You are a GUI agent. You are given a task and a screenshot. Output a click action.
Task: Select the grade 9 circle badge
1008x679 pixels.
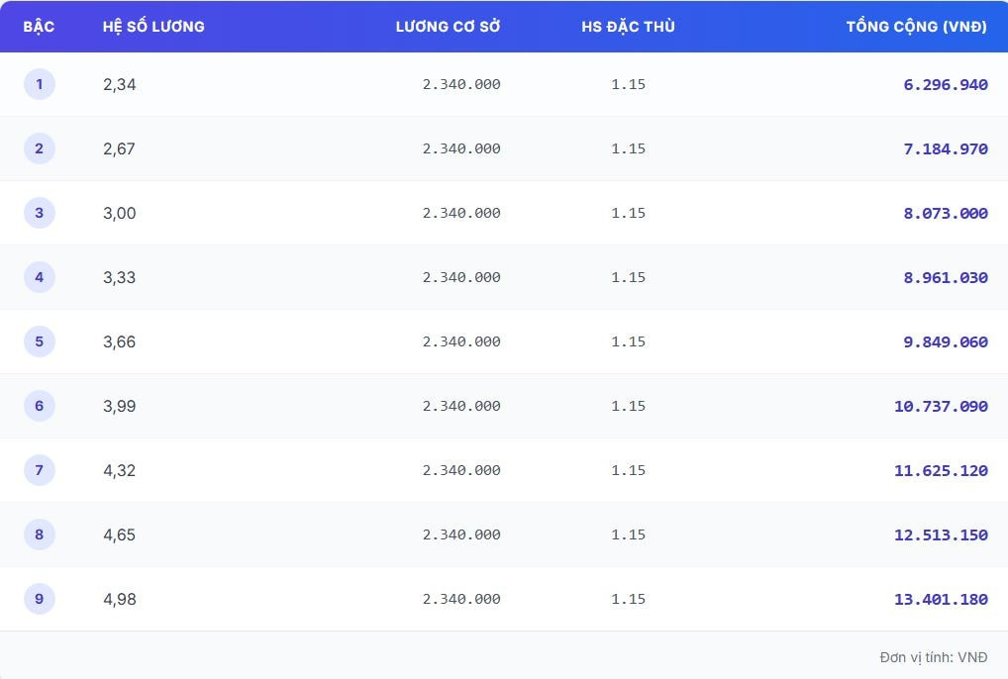click(40, 599)
